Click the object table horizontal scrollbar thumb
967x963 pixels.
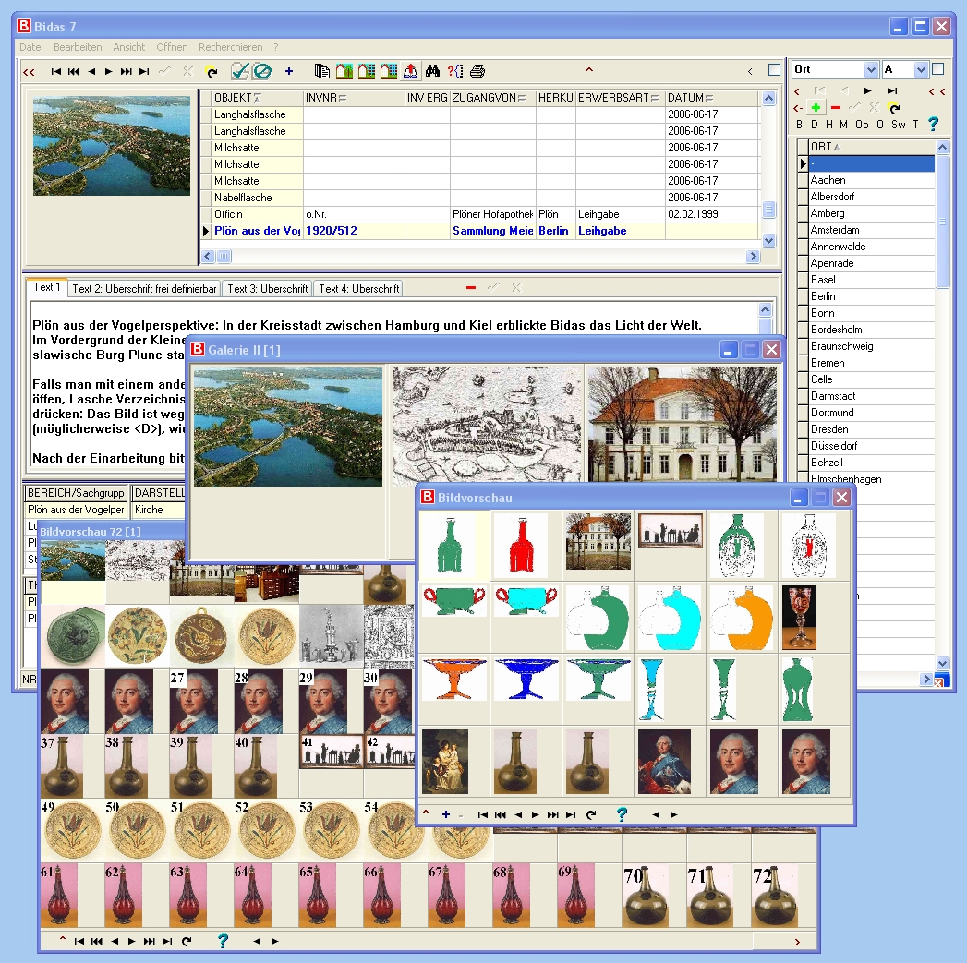point(224,256)
